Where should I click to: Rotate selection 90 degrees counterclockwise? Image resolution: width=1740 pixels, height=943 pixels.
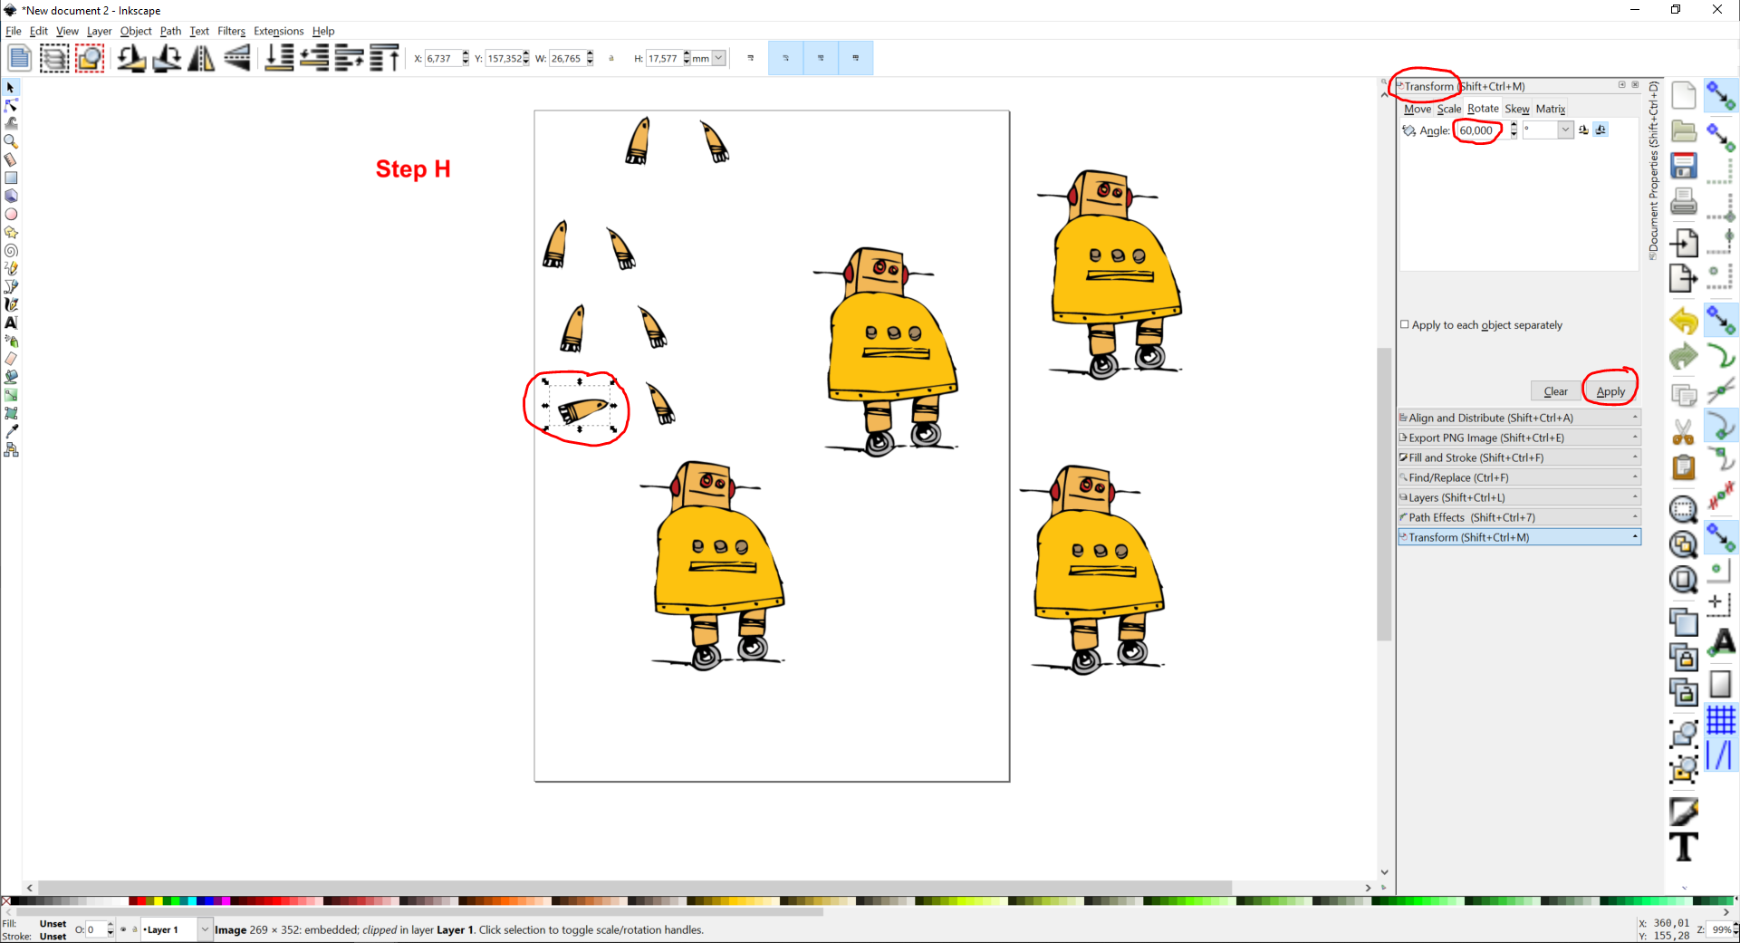(x=132, y=58)
